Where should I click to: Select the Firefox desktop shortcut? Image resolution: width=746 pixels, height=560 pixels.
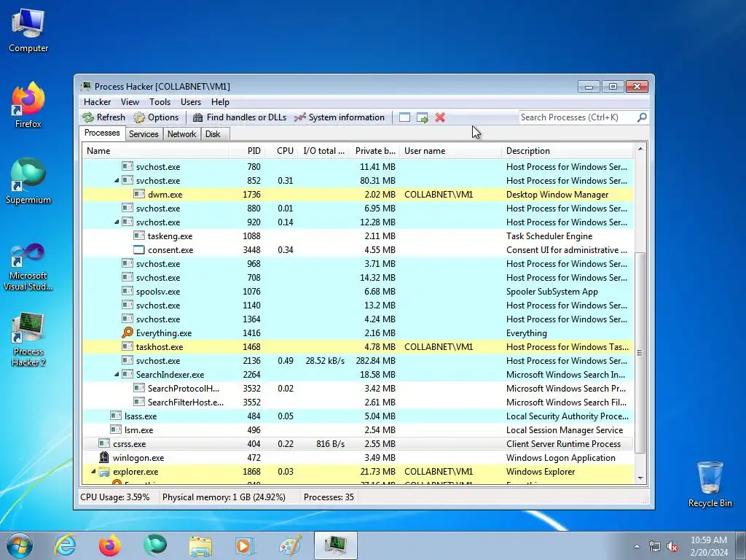click(x=28, y=105)
